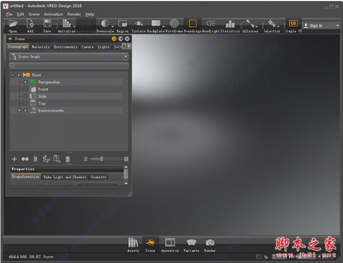Click the trash delete node icon
The width and height of the screenshot is (343, 263).
(x=68, y=159)
